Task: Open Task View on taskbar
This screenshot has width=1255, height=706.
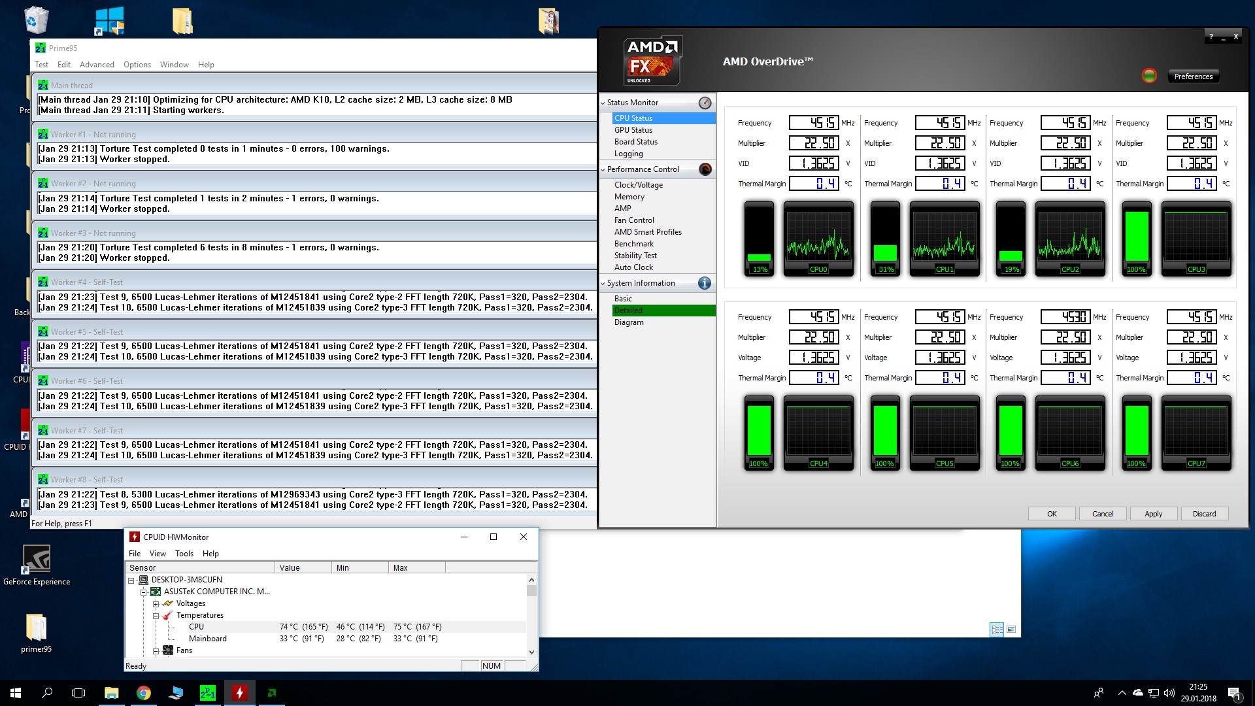Action: pos(78,693)
